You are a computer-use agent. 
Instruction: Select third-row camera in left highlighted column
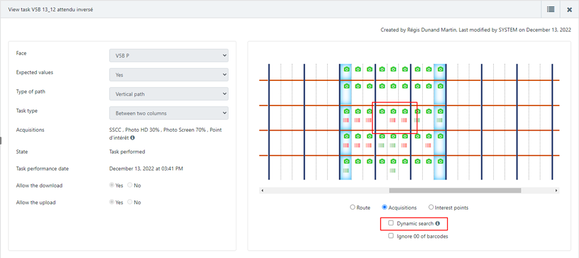click(346, 111)
